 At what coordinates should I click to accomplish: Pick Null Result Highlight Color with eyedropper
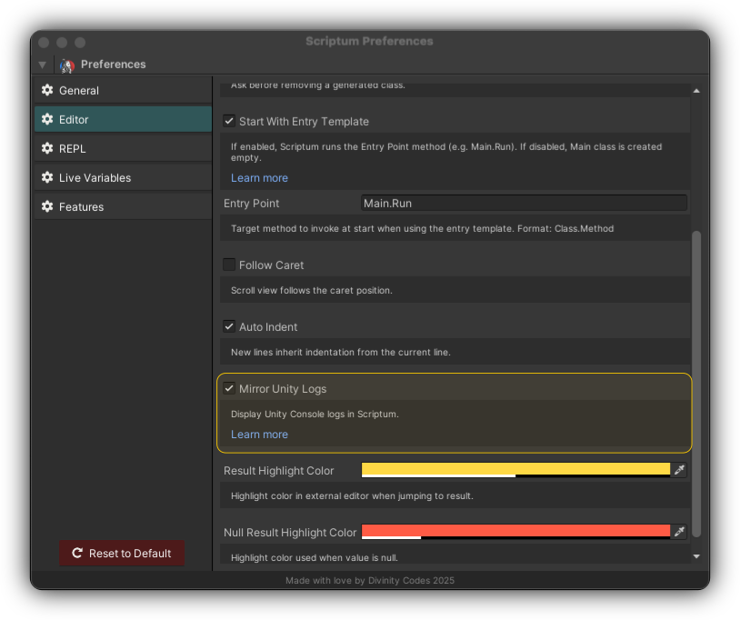(x=679, y=532)
